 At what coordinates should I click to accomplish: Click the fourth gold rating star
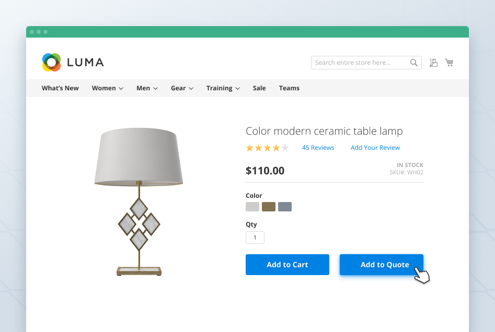point(277,148)
